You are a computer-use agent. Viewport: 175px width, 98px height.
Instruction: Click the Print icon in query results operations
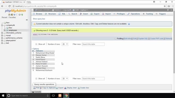(x=34, y=88)
